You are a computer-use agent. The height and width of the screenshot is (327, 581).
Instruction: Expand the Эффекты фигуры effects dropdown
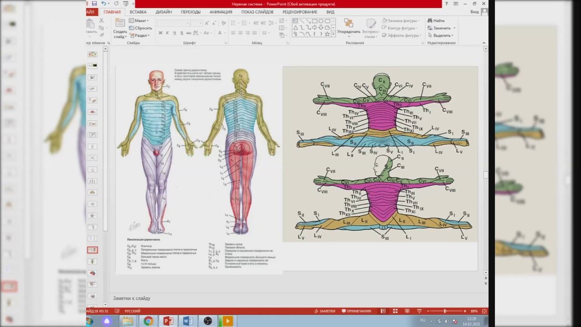pos(402,35)
